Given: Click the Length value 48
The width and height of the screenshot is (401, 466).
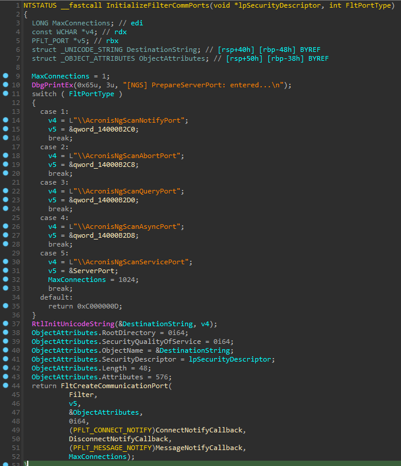Looking at the screenshot, I should [143, 368].
